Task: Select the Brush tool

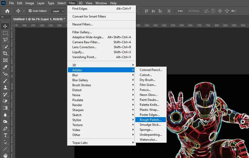Action: pyautogui.click(x=5, y=81)
